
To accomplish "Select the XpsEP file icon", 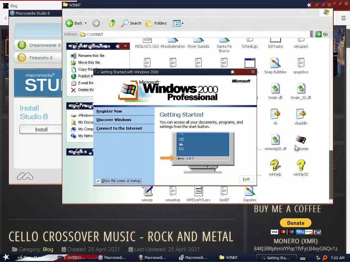I will (224, 194).
